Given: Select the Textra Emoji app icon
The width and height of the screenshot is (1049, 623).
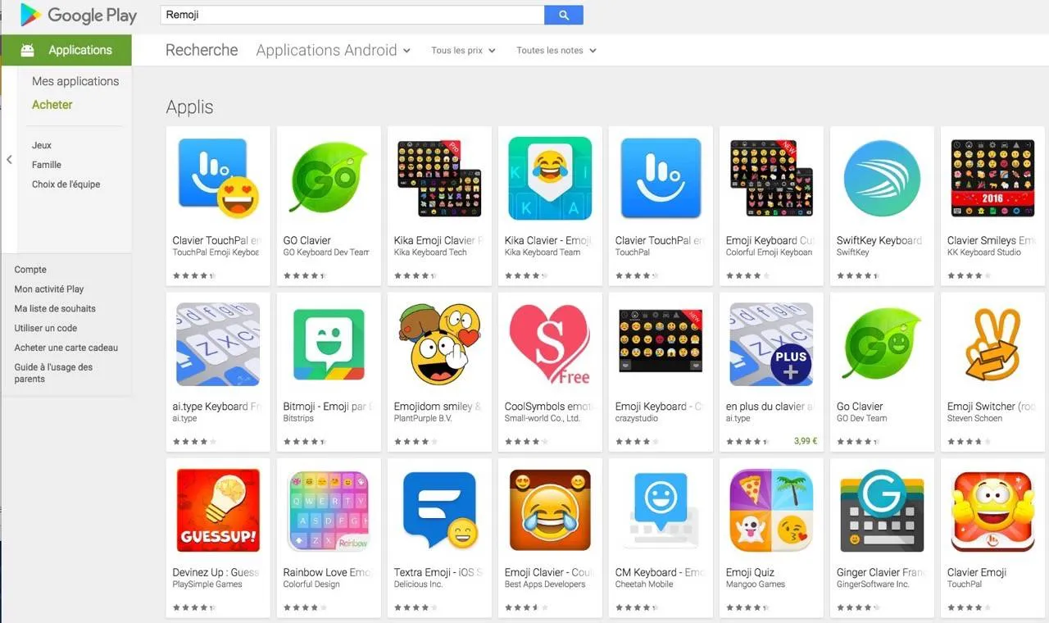Looking at the screenshot, I should [439, 511].
